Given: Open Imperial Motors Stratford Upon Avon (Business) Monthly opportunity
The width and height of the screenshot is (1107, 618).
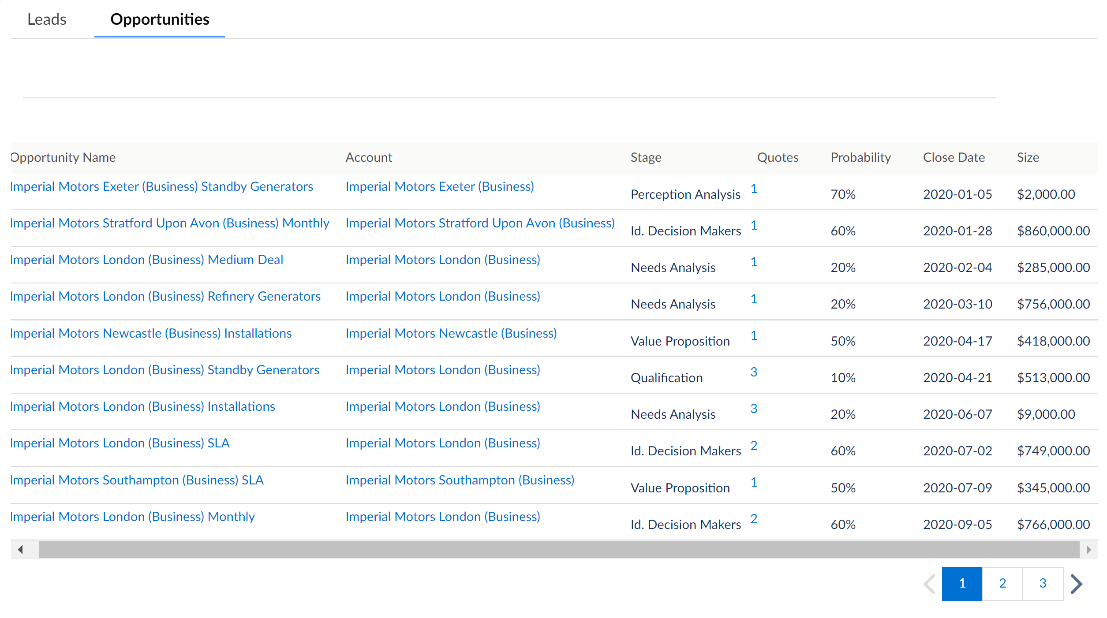Looking at the screenshot, I should 170,223.
